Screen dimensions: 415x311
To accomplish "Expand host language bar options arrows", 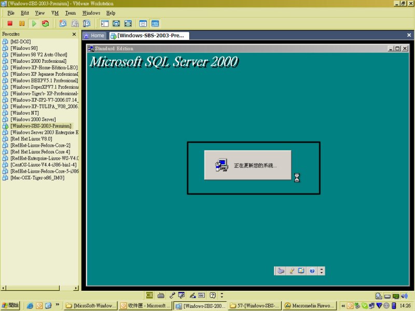I will [222, 295].
